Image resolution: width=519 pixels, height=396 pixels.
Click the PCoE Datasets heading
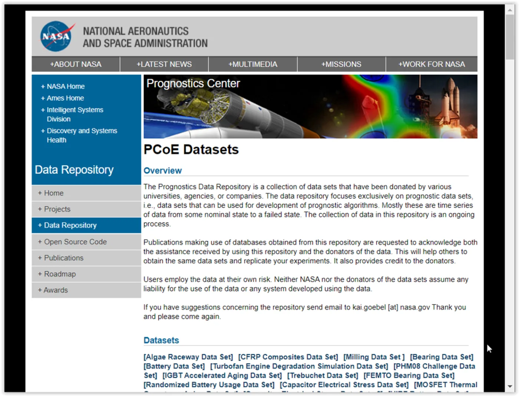point(191,150)
